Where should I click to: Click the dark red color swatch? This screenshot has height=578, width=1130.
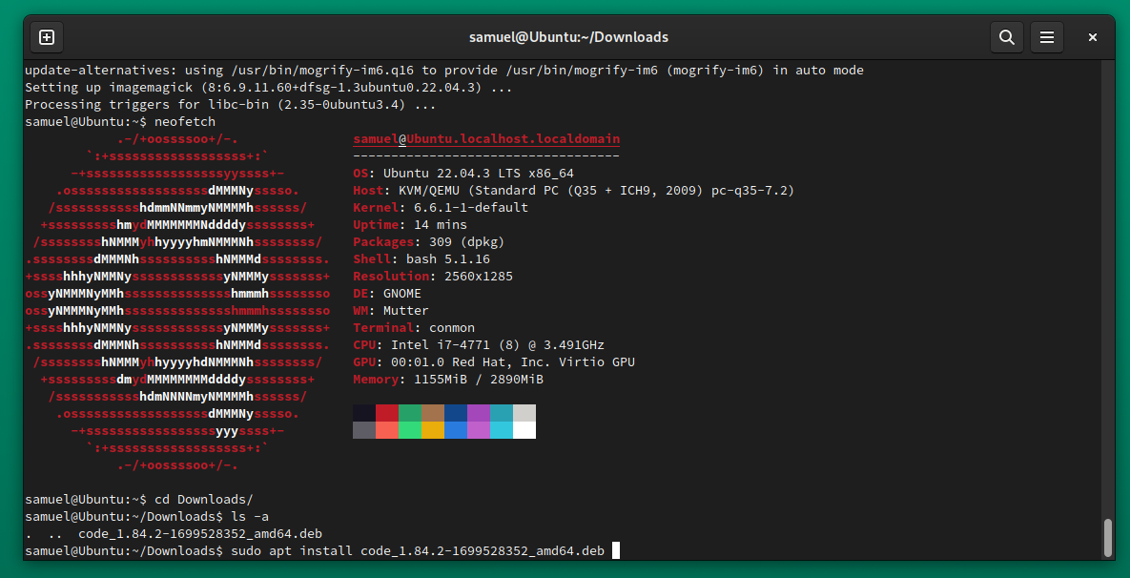(387, 413)
